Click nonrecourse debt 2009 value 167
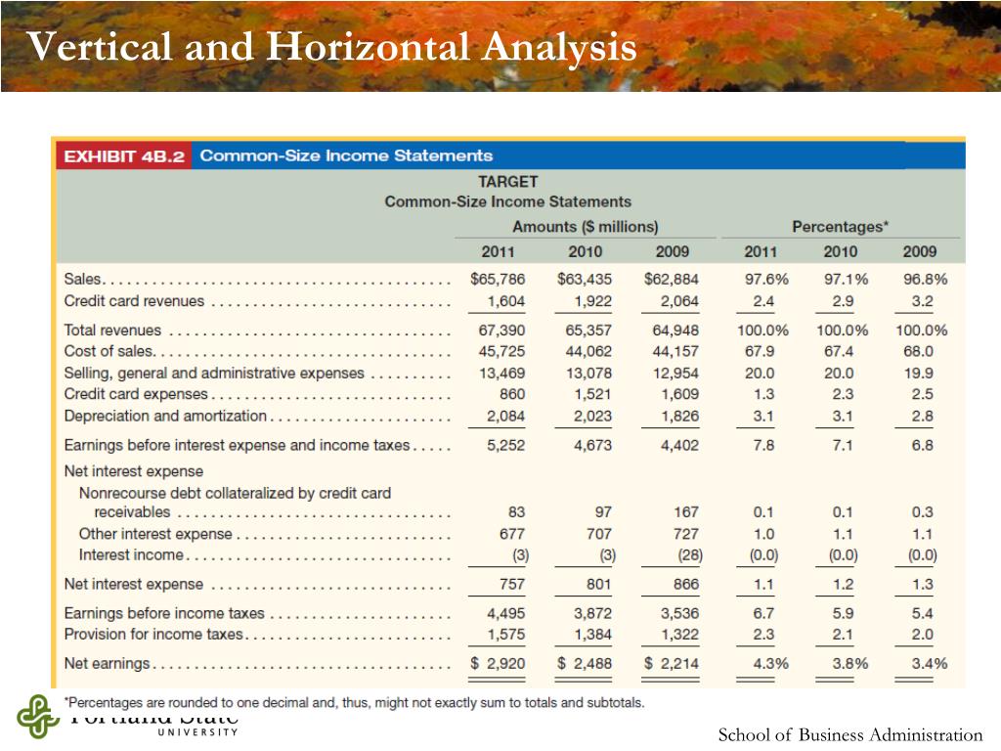 686,512
